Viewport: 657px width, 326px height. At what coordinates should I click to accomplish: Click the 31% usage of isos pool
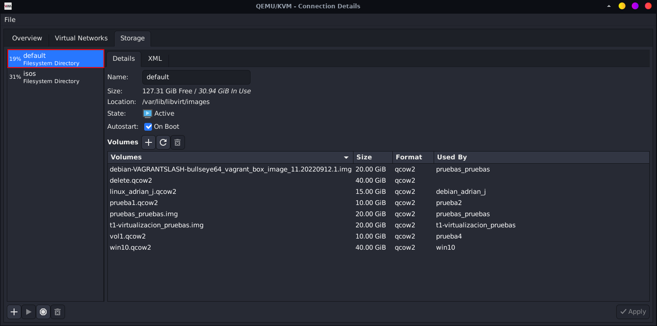(15, 77)
